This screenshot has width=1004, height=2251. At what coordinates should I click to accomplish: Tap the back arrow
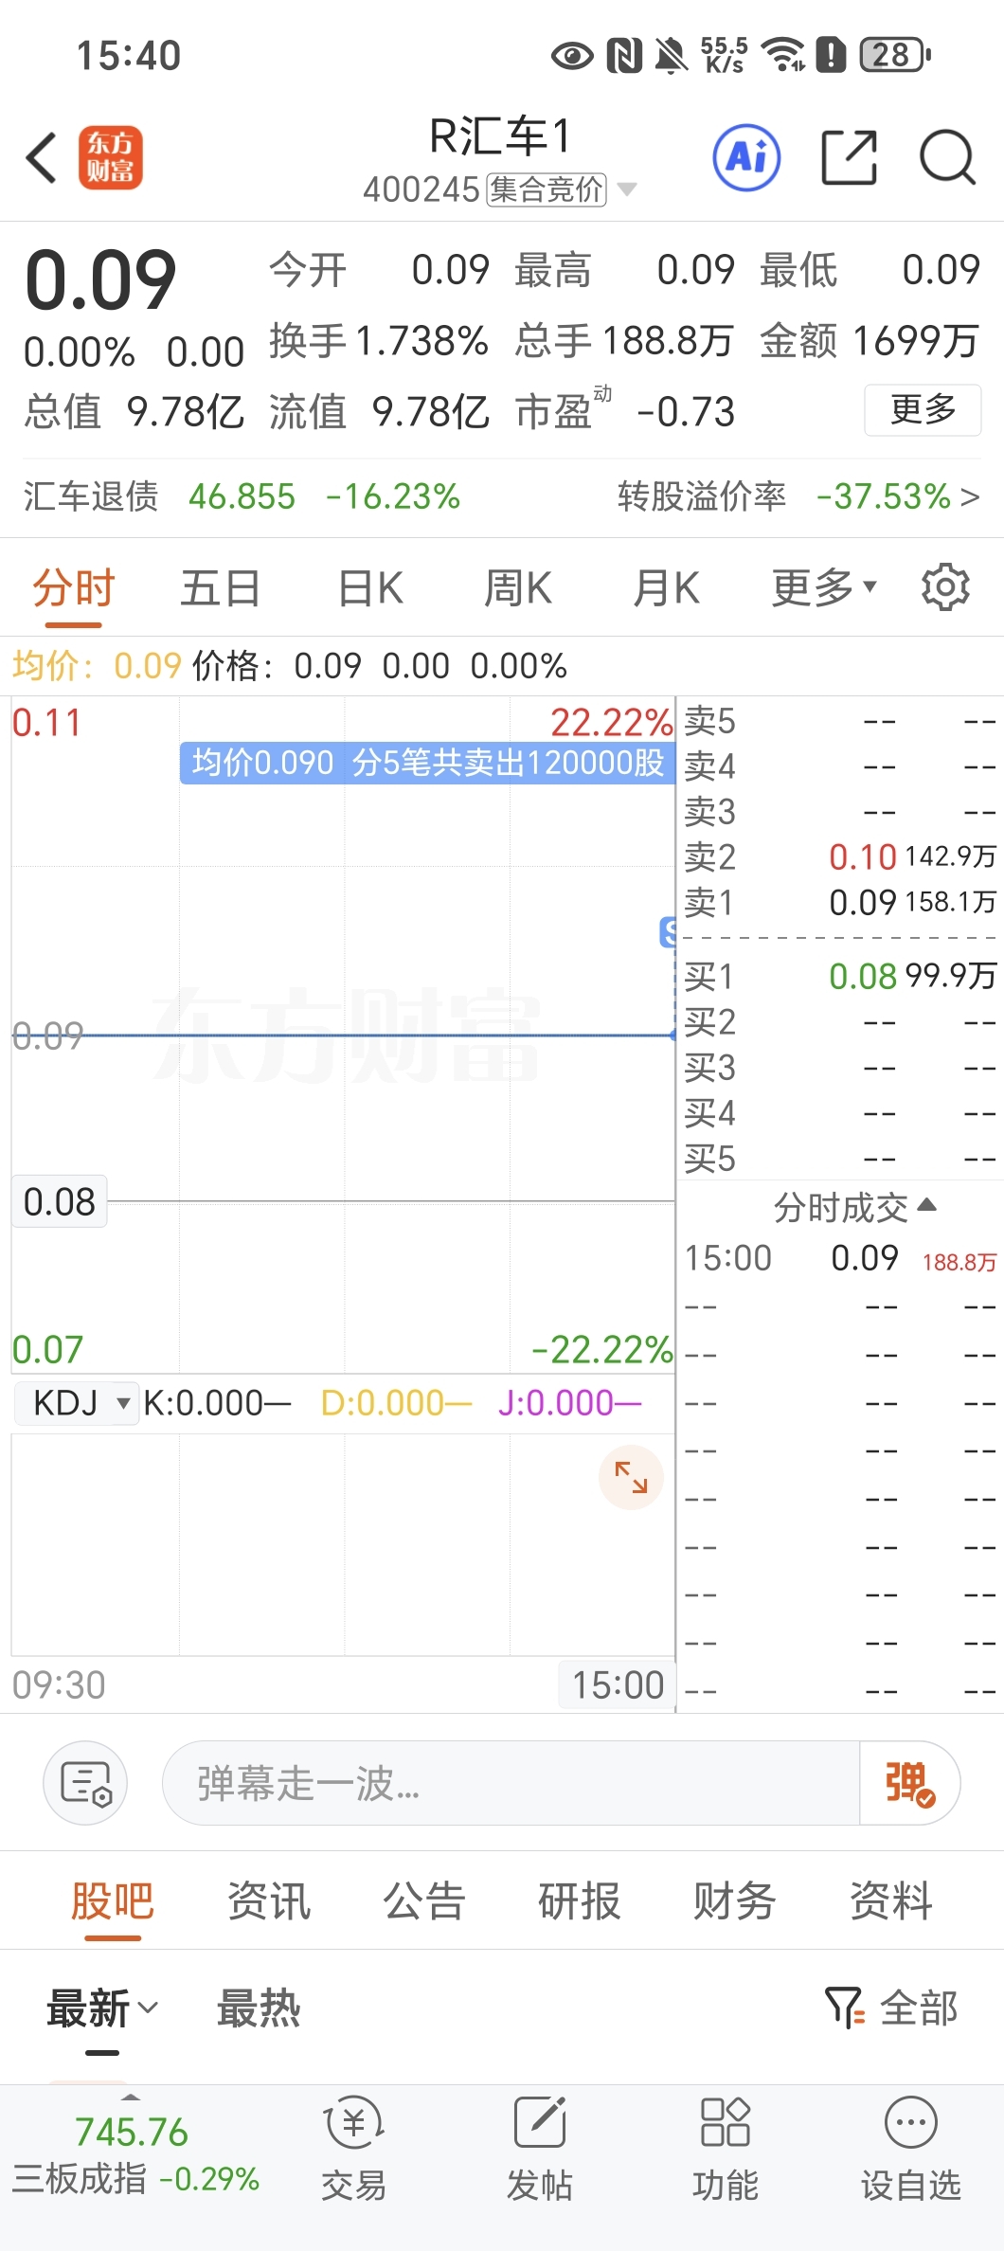point(42,157)
